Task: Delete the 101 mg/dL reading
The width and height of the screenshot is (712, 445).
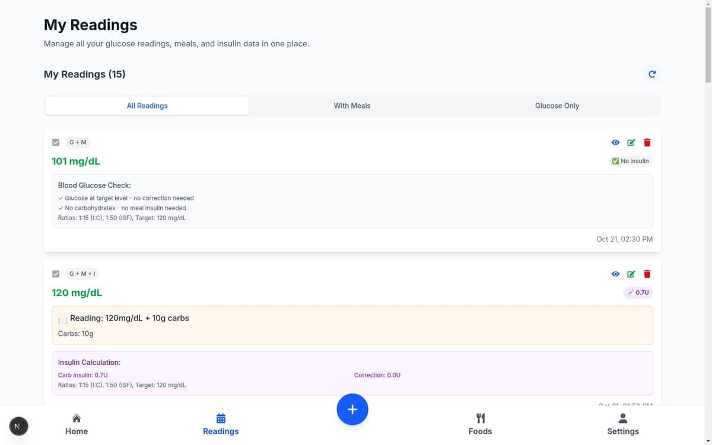Action: coord(647,142)
